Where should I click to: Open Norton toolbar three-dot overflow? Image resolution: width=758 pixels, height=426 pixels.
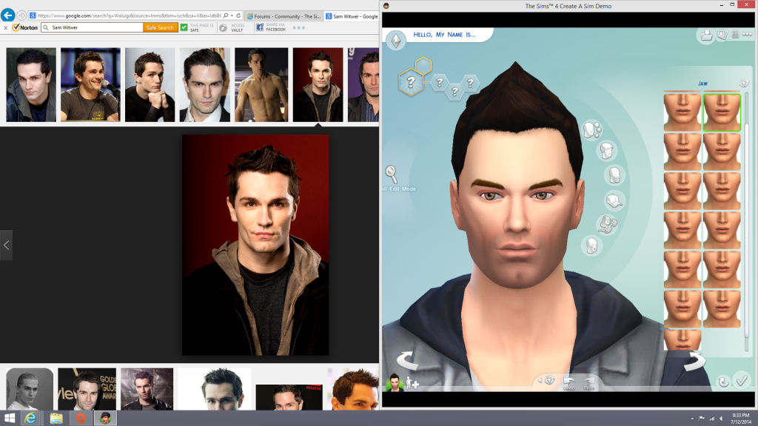point(299,27)
